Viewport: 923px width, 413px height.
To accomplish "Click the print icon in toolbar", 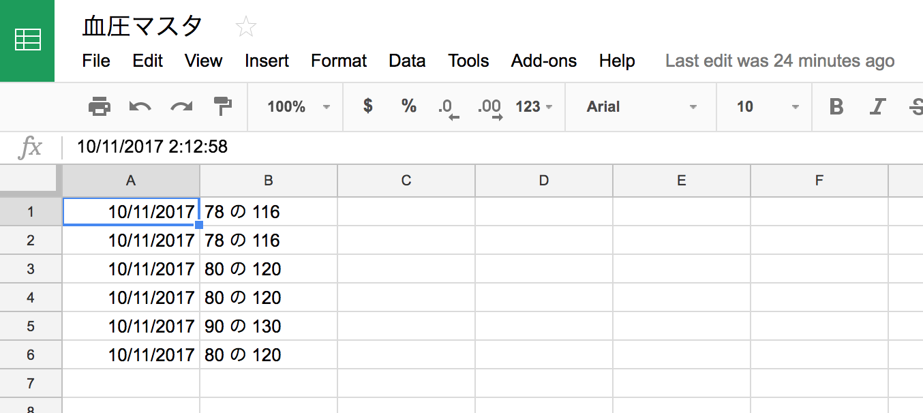I will point(100,106).
